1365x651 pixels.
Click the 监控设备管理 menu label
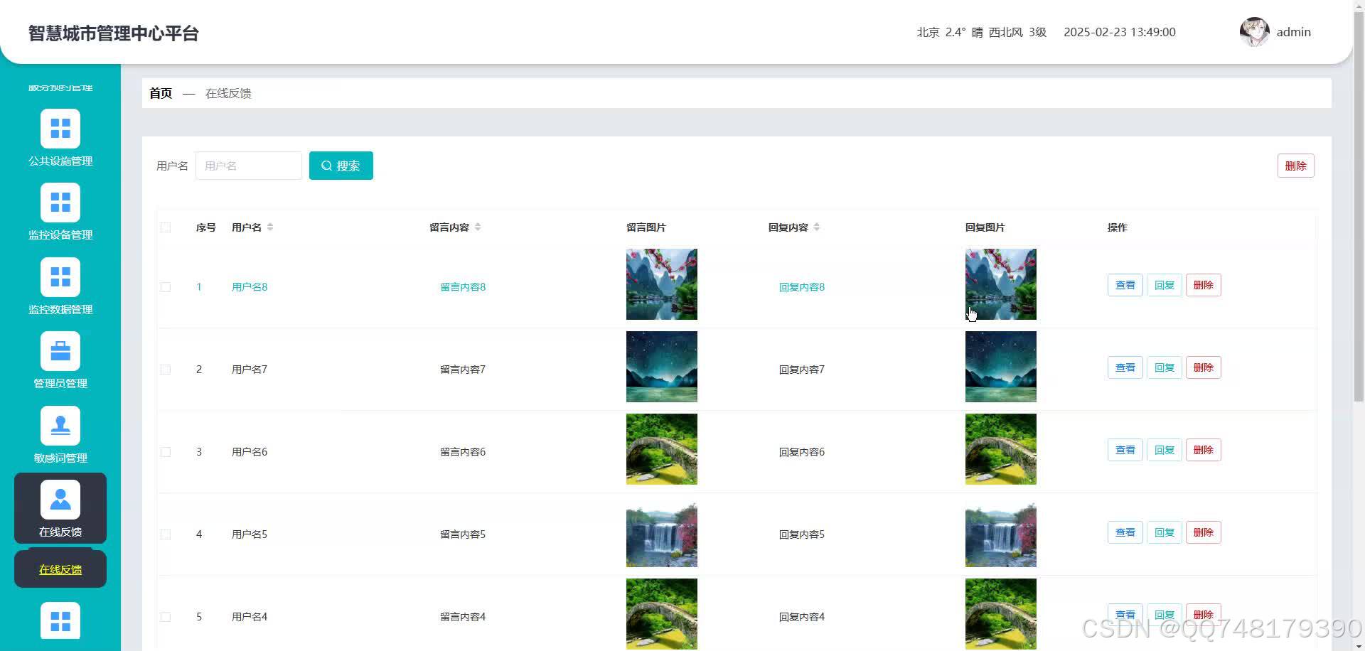pos(60,235)
